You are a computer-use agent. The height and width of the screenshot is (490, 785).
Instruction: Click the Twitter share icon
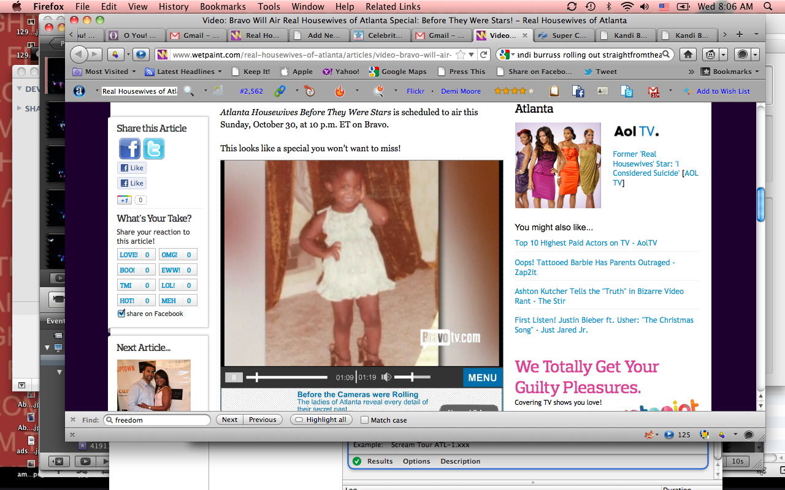pyautogui.click(x=153, y=148)
